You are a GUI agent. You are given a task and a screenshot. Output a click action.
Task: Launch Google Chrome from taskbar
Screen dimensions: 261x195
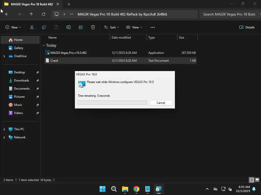coord(136,189)
